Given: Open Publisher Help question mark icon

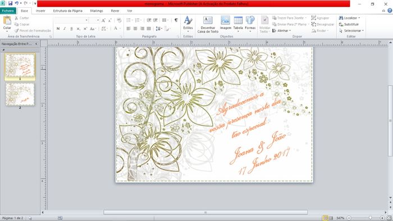Looking at the screenshot, I should click(x=390, y=11).
